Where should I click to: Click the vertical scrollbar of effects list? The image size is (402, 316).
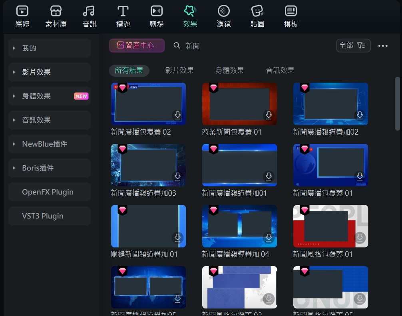point(397,103)
